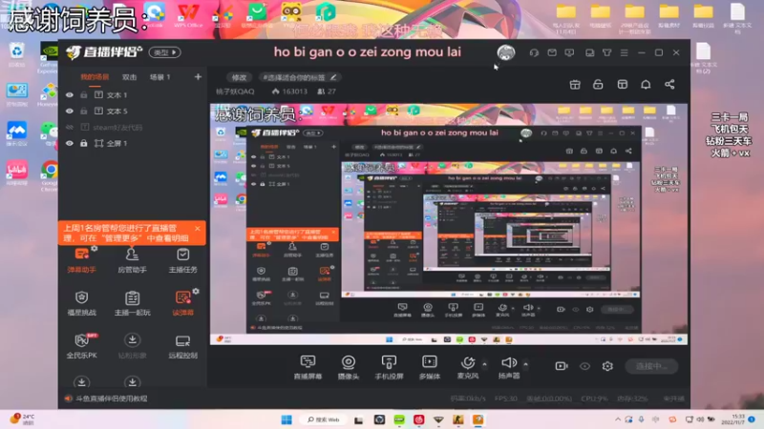Viewport: 764px width, 429px height.
Task: Select the 文本 1 source row
Action: click(132, 94)
